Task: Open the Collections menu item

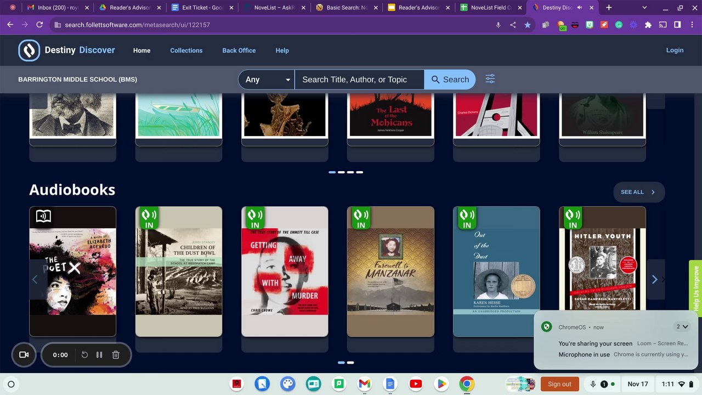Action: pos(186,50)
